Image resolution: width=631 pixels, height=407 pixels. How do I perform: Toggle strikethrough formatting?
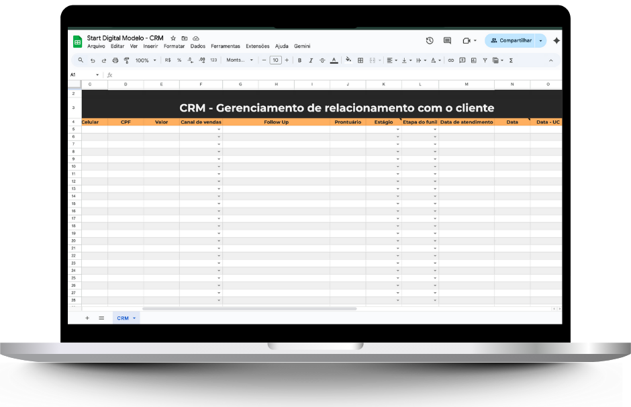pyautogui.click(x=322, y=60)
